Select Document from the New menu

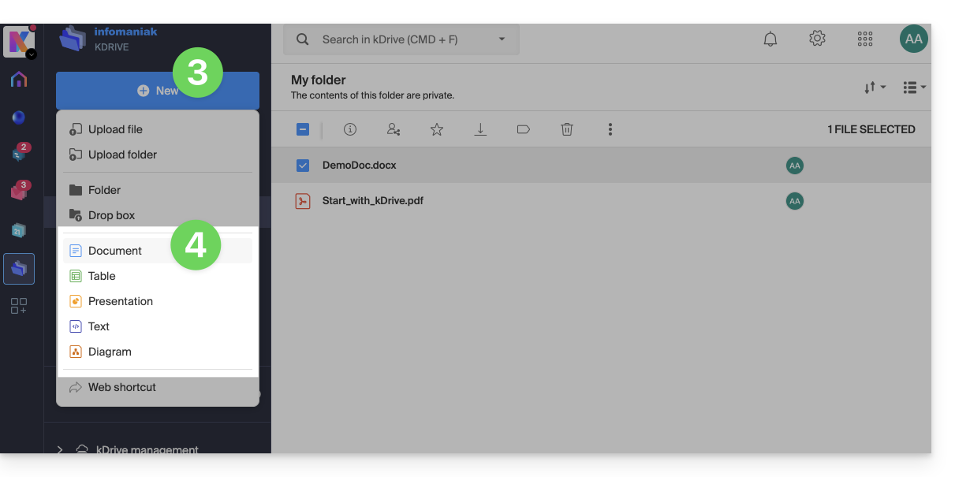[115, 251]
